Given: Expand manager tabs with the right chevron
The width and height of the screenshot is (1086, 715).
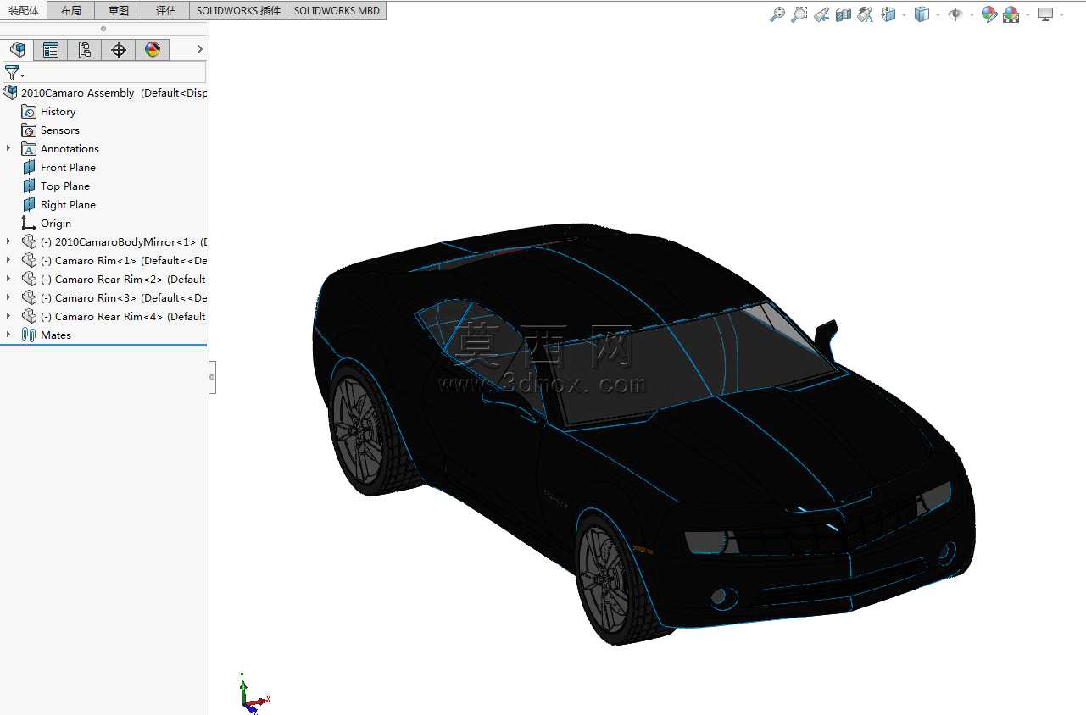Looking at the screenshot, I should (x=200, y=50).
